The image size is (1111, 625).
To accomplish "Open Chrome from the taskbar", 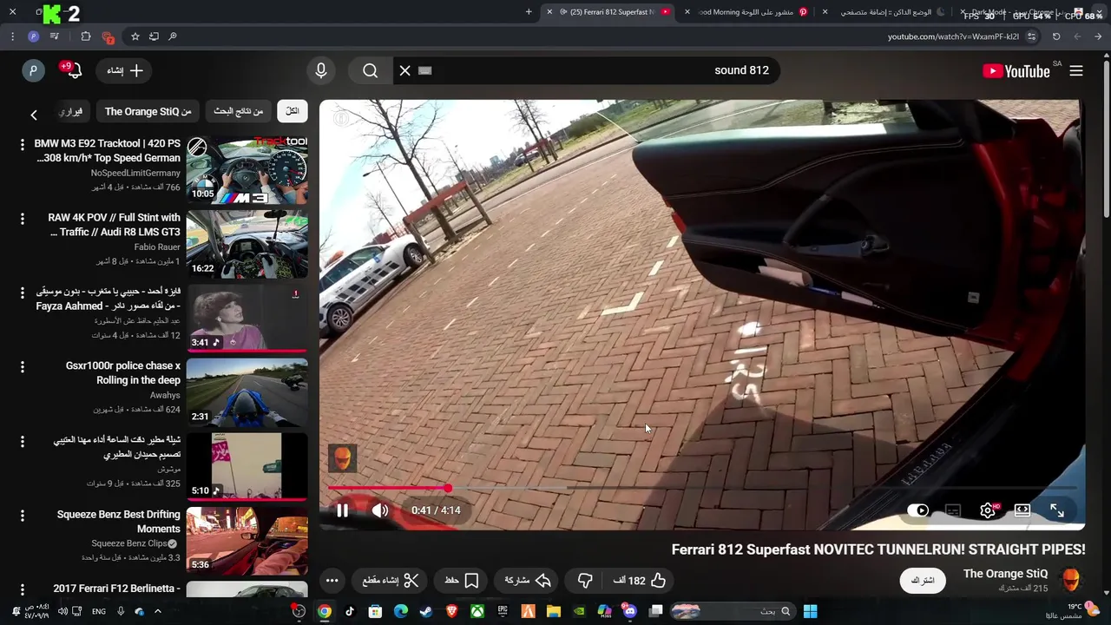I will (x=324, y=611).
